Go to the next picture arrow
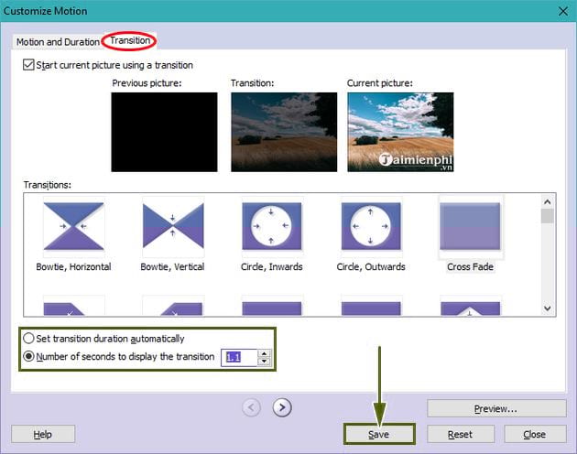The height and width of the screenshot is (454, 577). pos(282,407)
